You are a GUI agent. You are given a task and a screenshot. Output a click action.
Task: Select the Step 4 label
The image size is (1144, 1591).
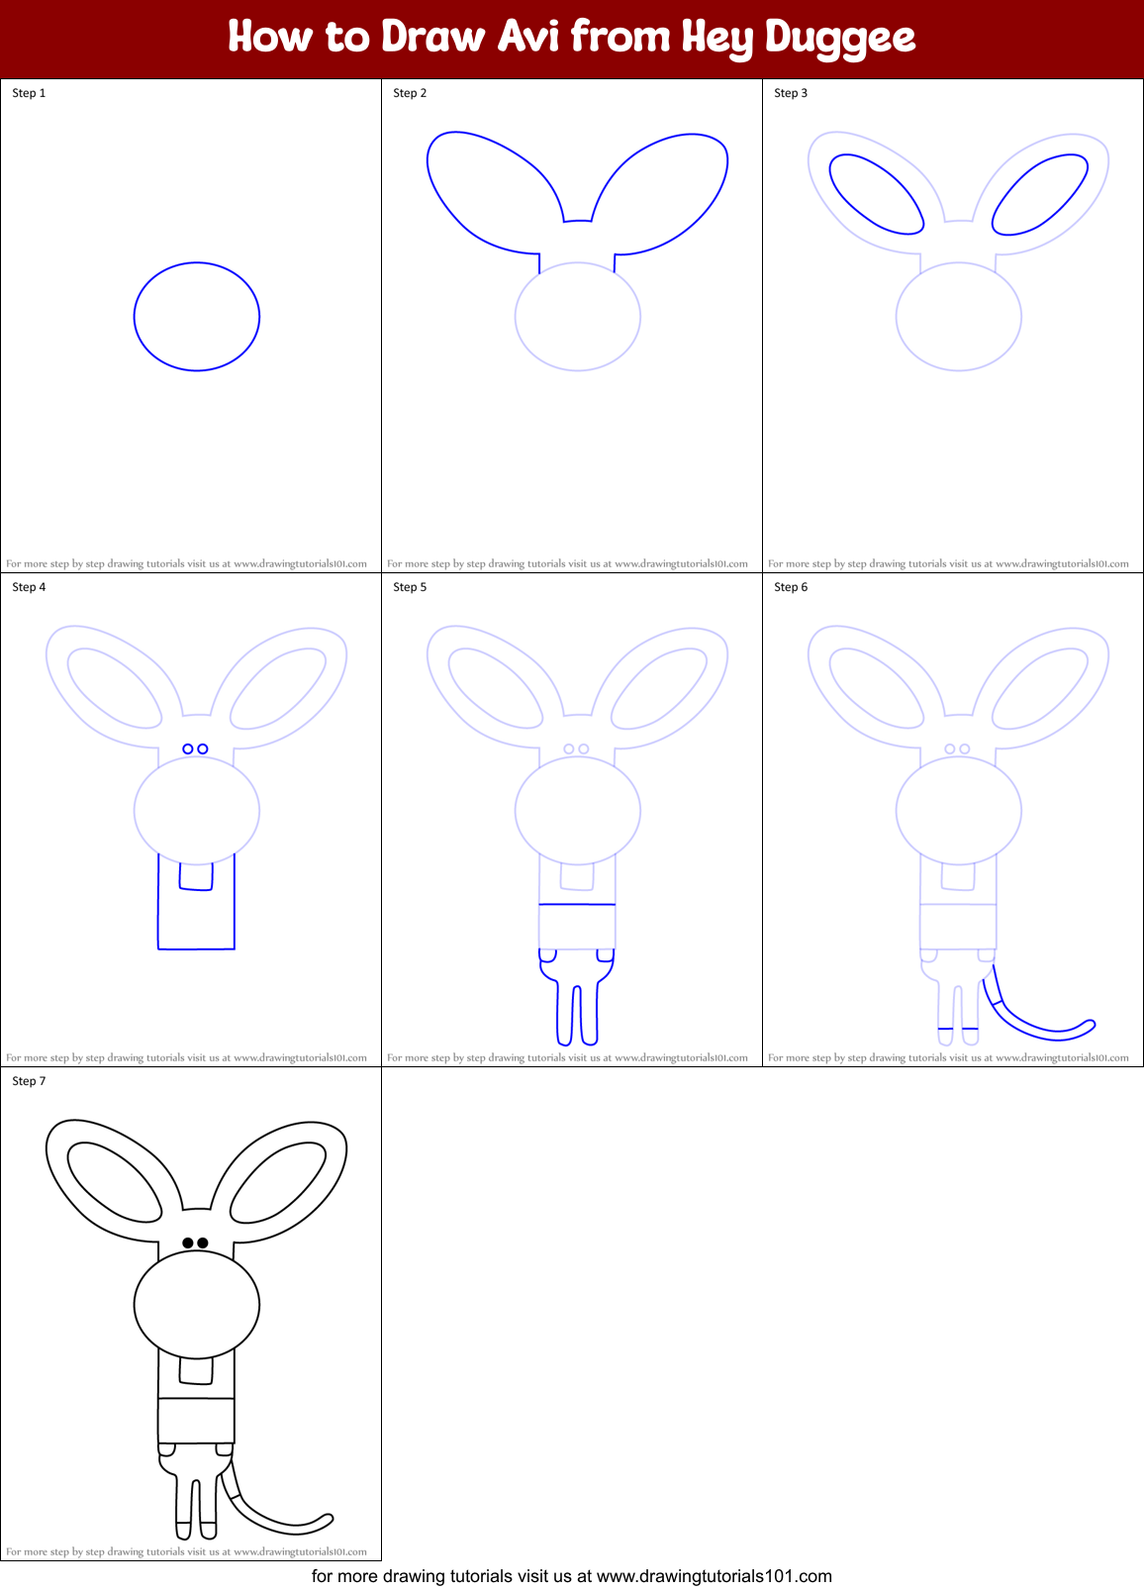[x=29, y=587]
